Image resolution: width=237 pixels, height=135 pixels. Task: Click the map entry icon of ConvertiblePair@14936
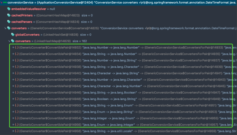click(x=16, y=60)
